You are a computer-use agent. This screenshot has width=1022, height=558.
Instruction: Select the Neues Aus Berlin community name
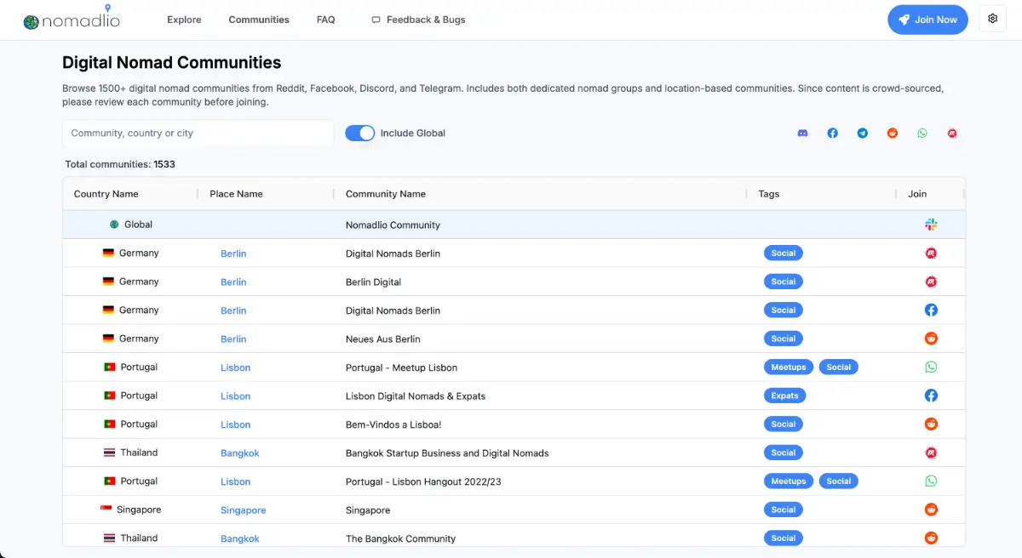pyautogui.click(x=383, y=339)
